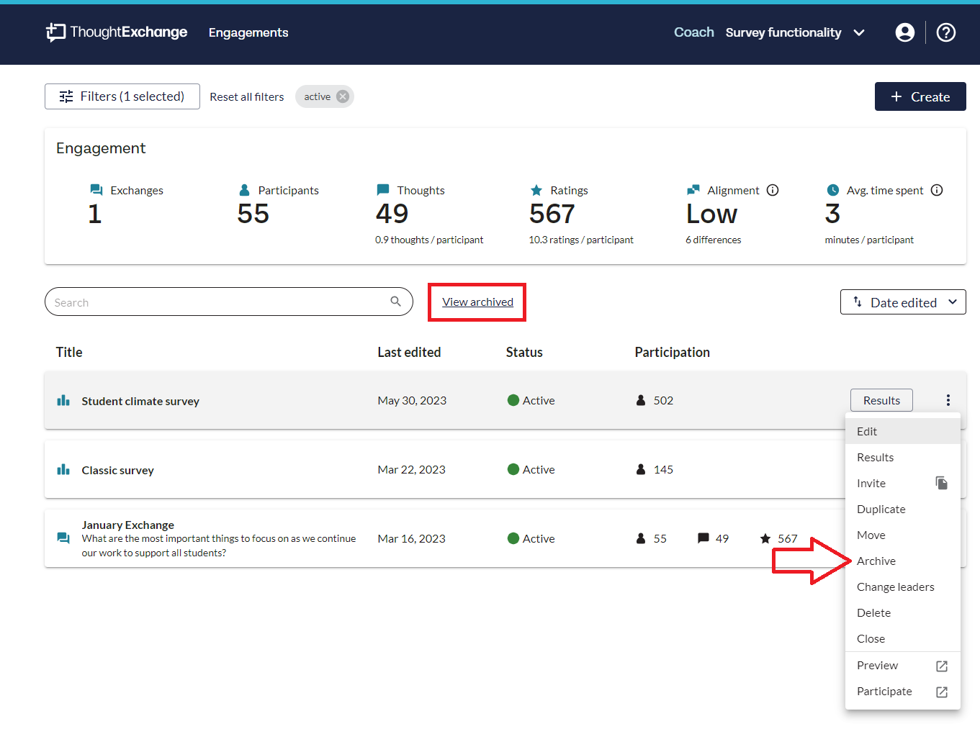Click the Classic survey chart icon
980x729 pixels.
click(x=63, y=469)
